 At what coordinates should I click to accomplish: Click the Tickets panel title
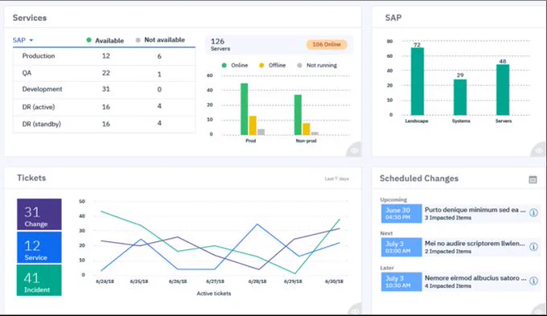(x=31, y=178)
